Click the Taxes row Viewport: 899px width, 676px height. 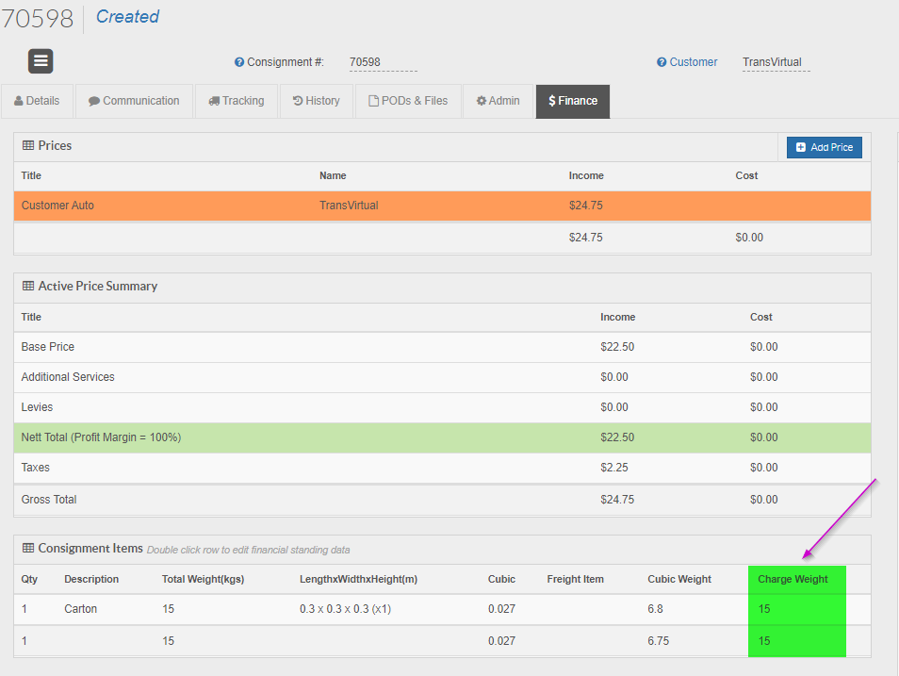pyautogui.click(x=442, y=468)
